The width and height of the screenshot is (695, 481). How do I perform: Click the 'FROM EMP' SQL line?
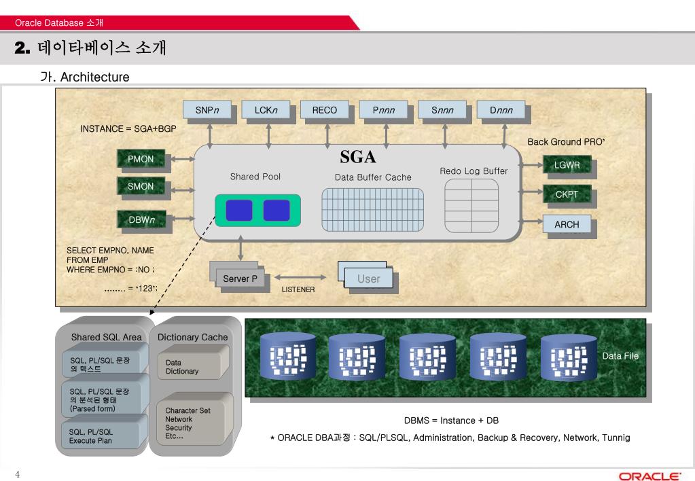(x=88, y=260)
